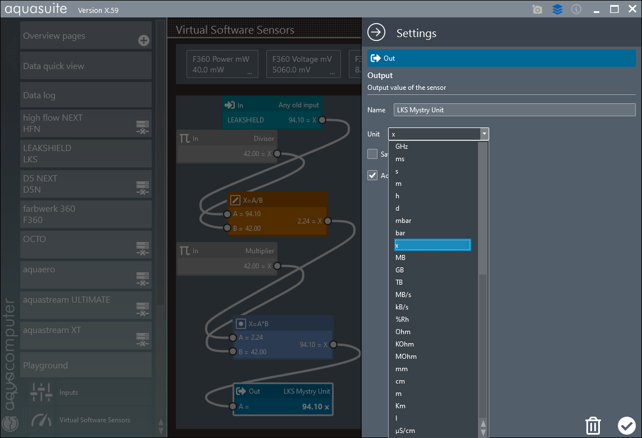
Task: Choose %Rh in the unit list
Action: click(402, 320)
